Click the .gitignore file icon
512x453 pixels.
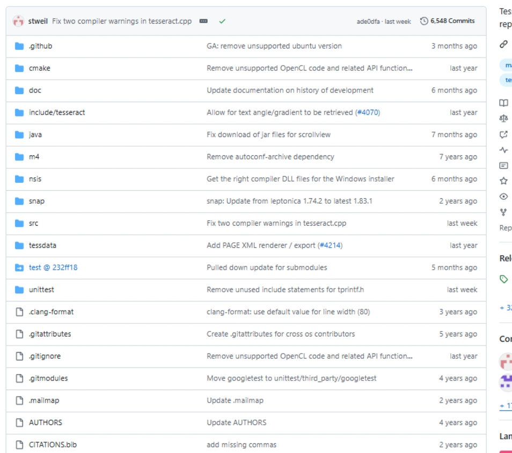pos(19,356)
